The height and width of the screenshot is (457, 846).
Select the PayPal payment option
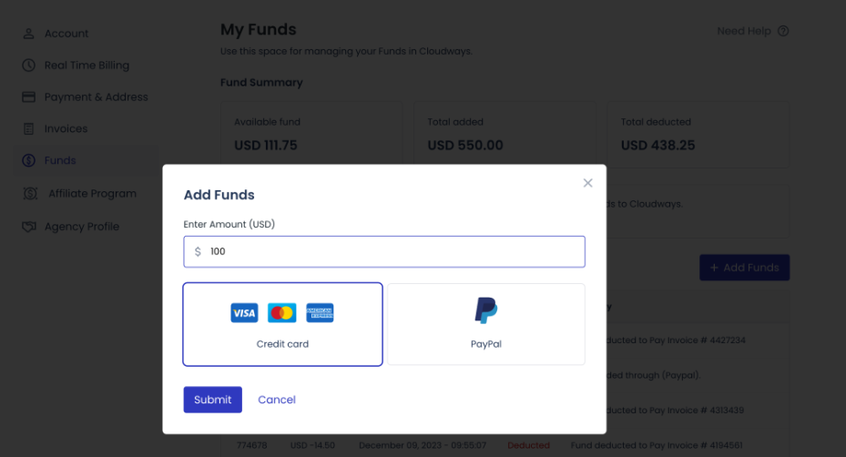coord(486,324)
